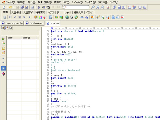Screen dimensions: 160x120
Task: Click the stacked books icon in sidebar
Action: 3,74
